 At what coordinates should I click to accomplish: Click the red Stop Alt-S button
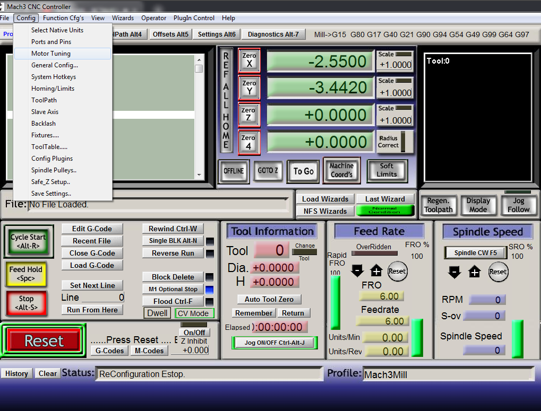click(26, 303)
